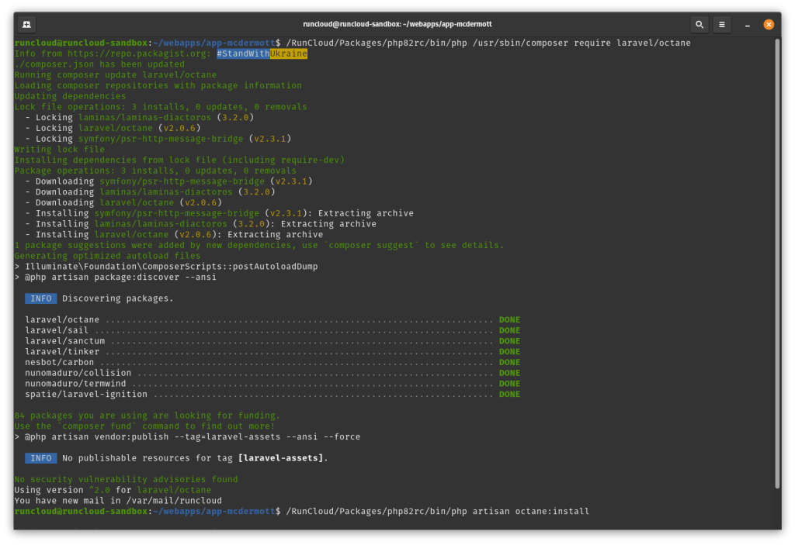Viewport: 795px width, 545px height.
Task: Click the window title runcloud@runcloud-sandbox
Action: (397, 24)
